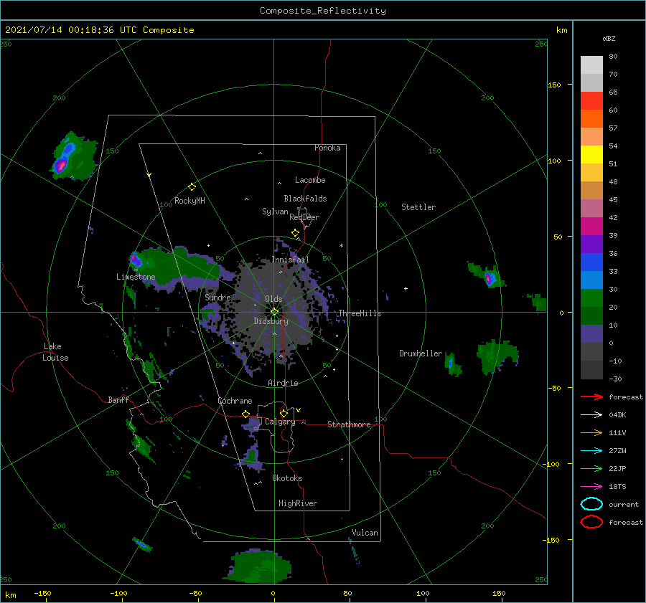Click the 'current' legend label
Image resolution: width=646 pixels, height=603 pixels.
click(624, 505)
